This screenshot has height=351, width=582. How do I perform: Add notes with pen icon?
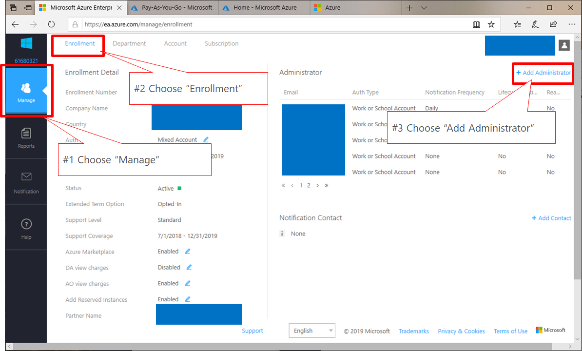tap(535, 24)
